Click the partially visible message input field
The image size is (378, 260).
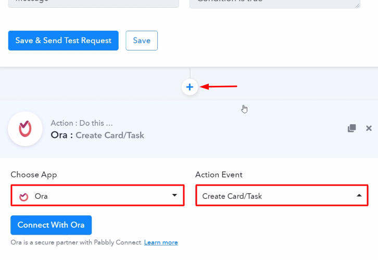coord(94,4)
